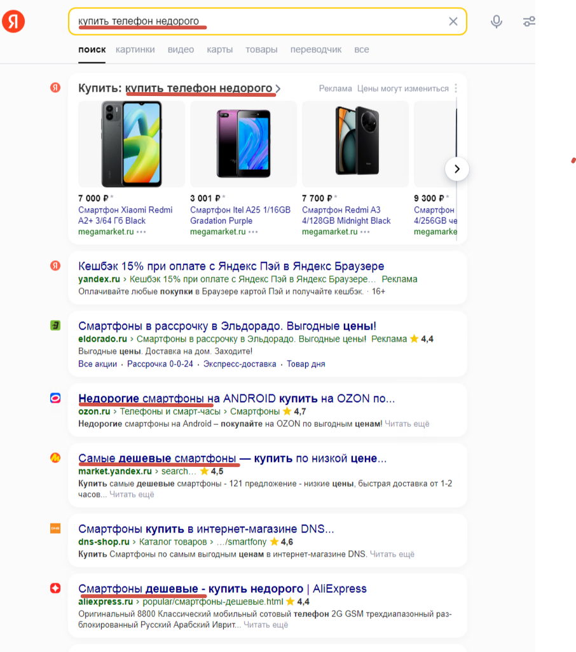Click the 3 001 ₽ price
Viewport: 576px width, 652px height.
[206, 198]
